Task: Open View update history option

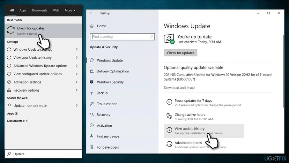Action: 204,131
